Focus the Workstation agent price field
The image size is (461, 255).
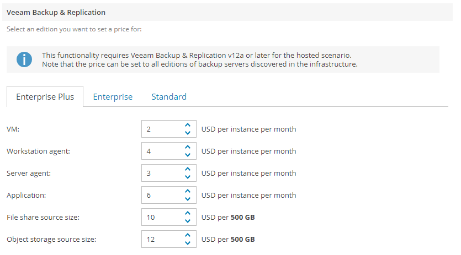click(x=161, y=151)
